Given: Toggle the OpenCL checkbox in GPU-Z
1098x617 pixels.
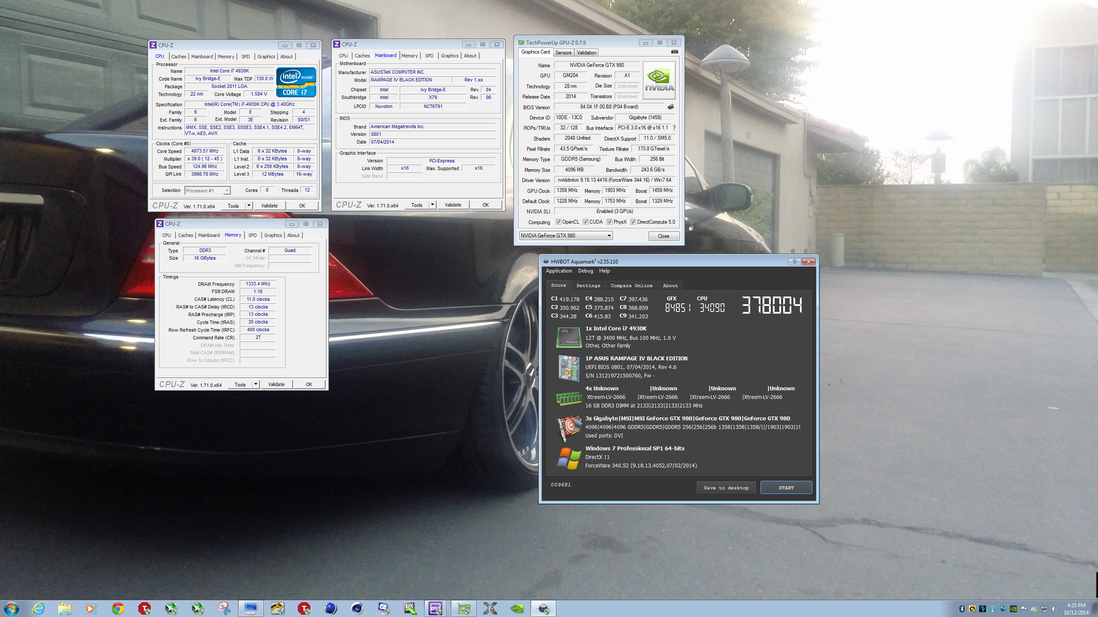Looking at the screenshot, I should click(558, 222).
